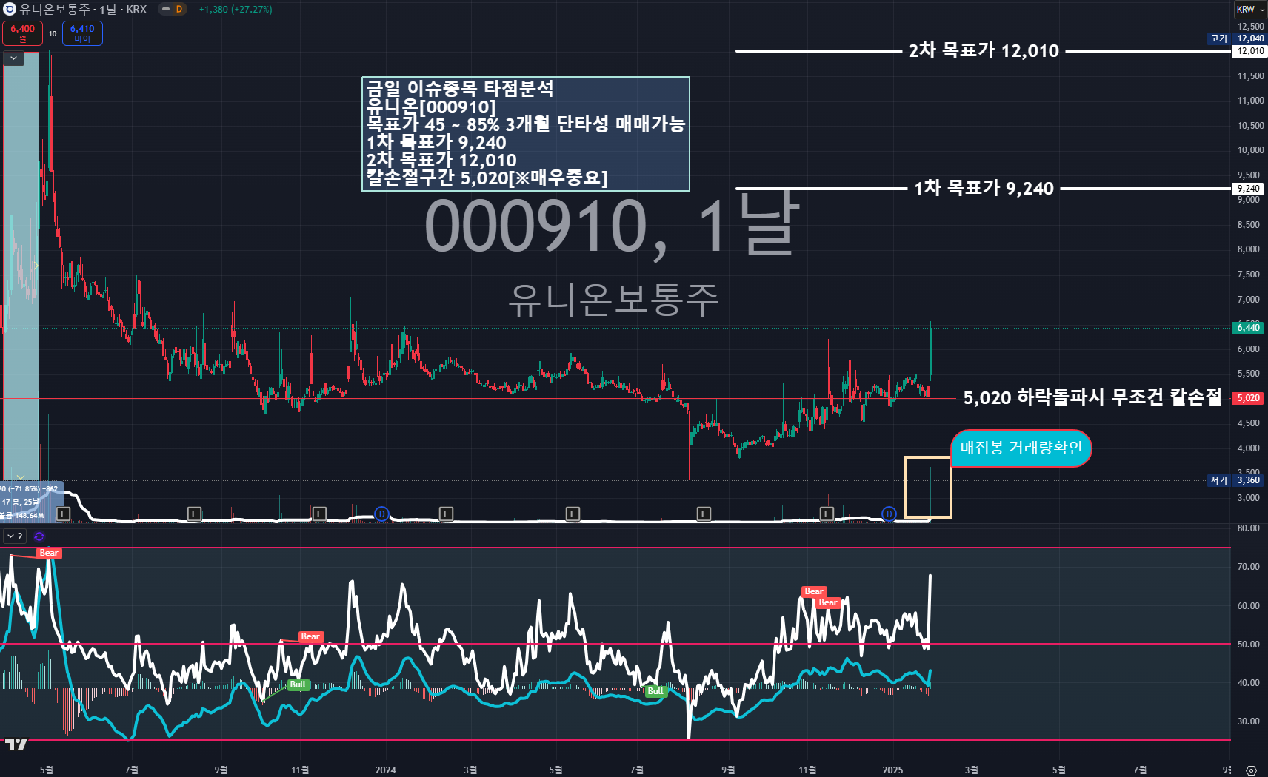Expand the indicator legend showing 2
This screenshot has width=1268, height=777.
coord(15,536)
